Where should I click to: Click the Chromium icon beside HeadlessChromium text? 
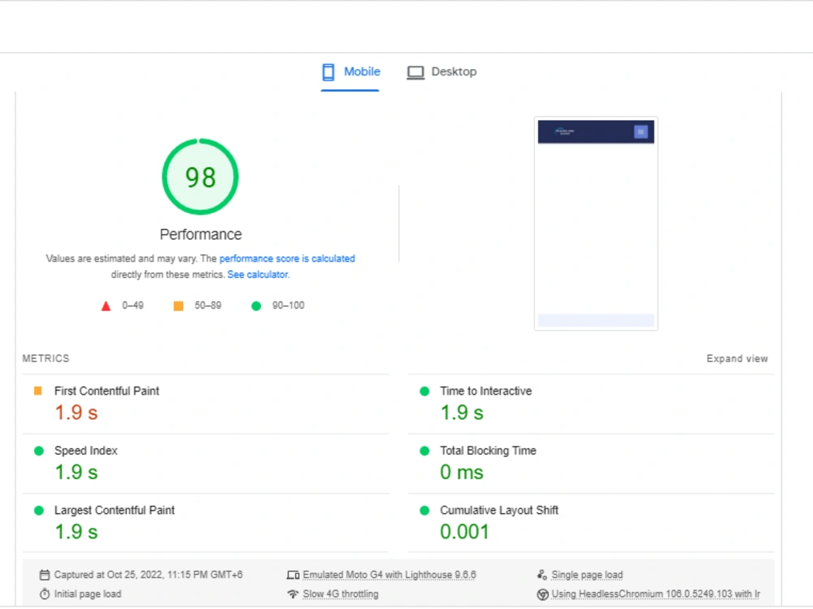click(542, 594)
